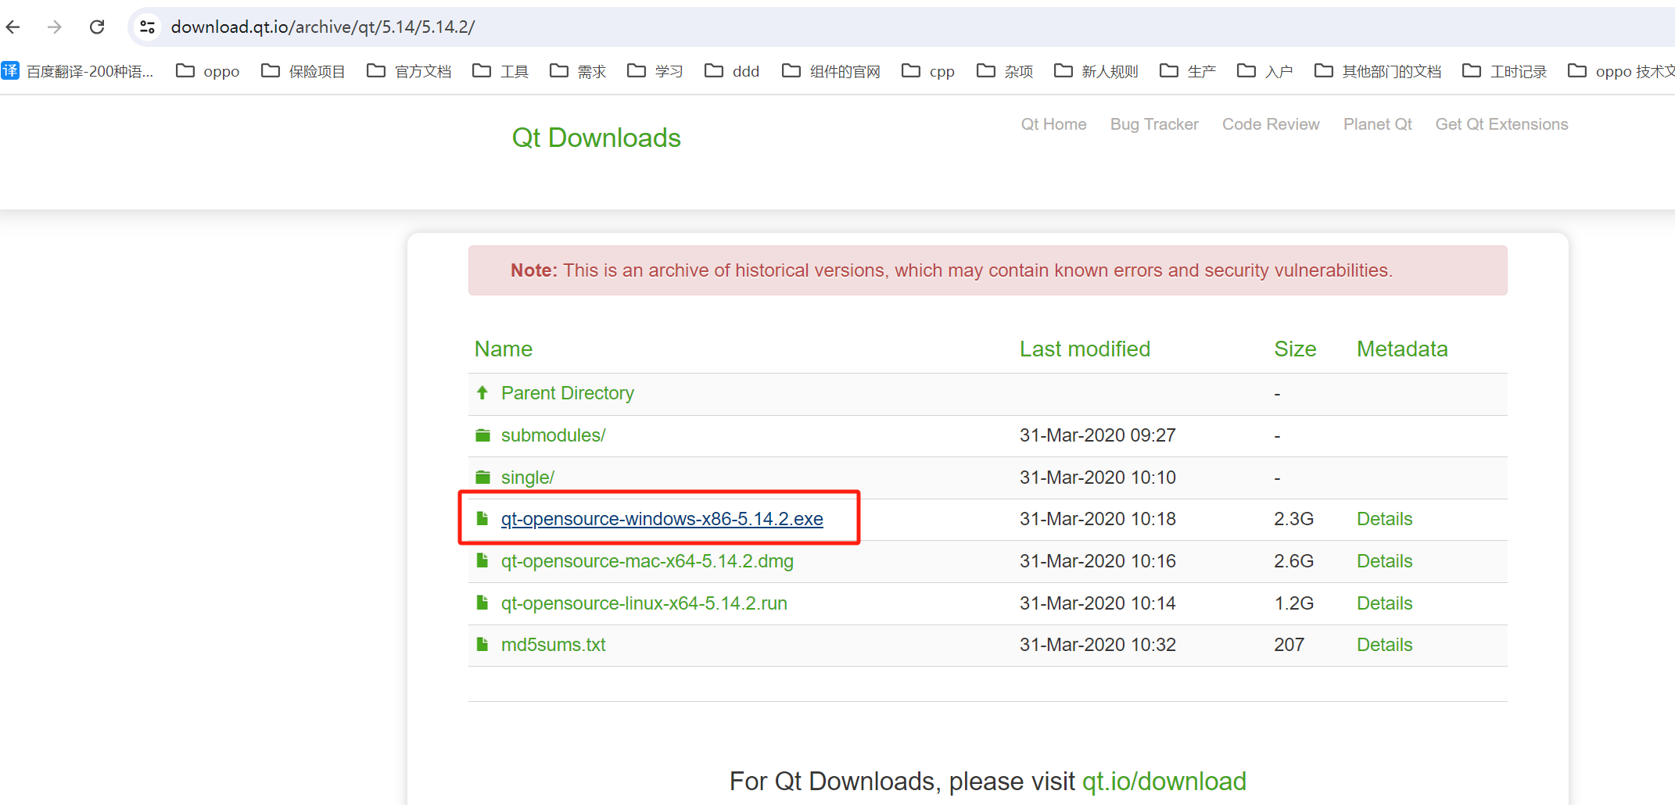Image resolution: width=1675 pixels, height=805 pixels.
Task: Open the 保险项目 bookmark folder
Action: pyautogui.click(x=303, y=71)
